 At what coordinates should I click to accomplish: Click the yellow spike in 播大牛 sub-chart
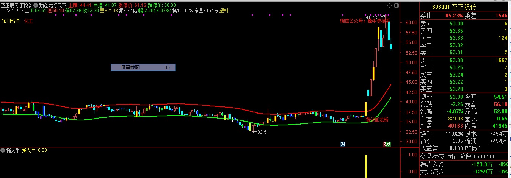coord(366,166)
